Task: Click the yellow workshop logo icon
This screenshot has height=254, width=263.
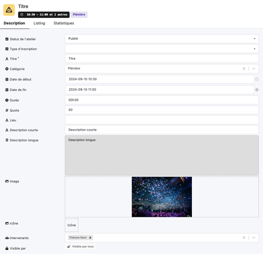Action: pyautogui.click(x=9, y=10)
